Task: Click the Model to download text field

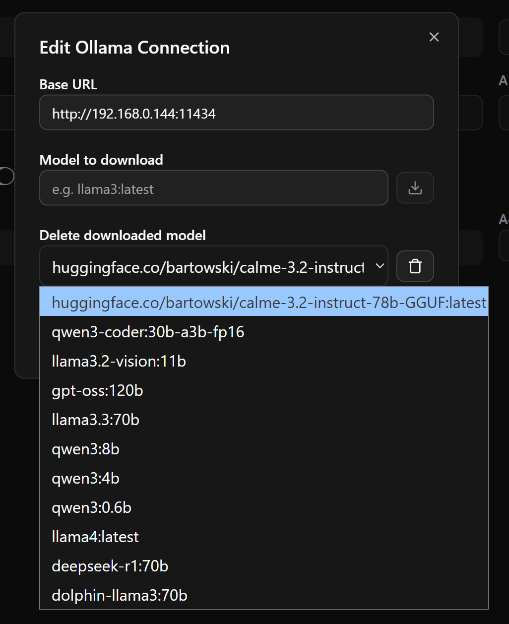Action: [213, 188]
